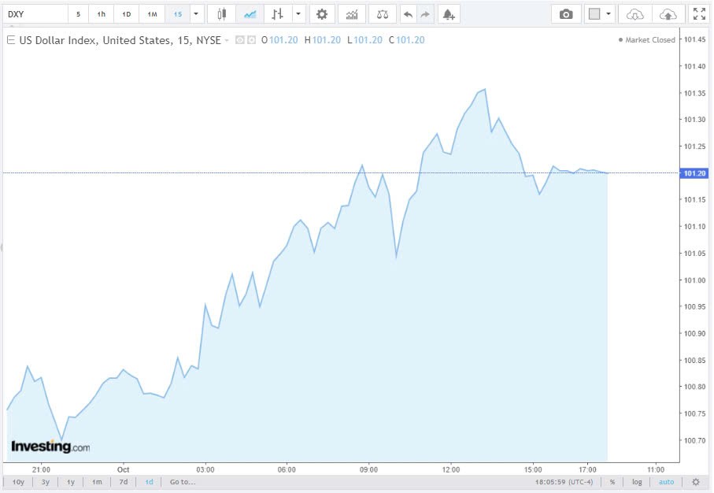
Task: Click the Go to... date button
Action: pos(182,481)
